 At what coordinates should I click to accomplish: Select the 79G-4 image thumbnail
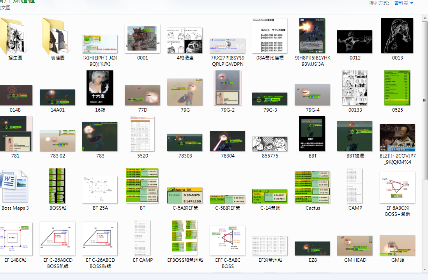point(312,95)
